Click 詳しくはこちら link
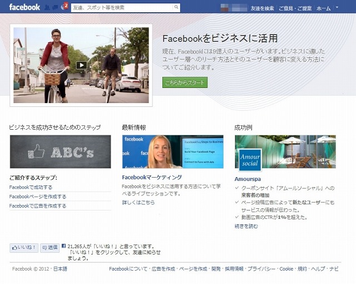 [139, 202]
